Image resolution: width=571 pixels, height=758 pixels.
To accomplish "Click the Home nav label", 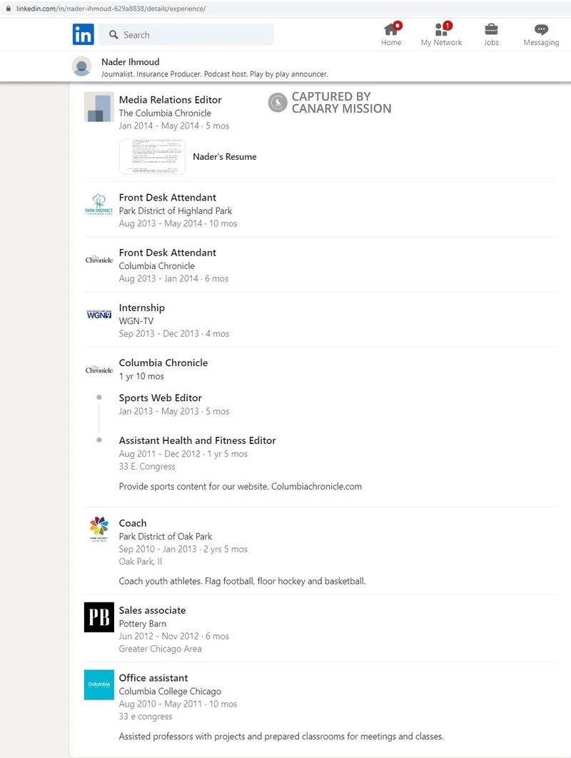I will (391, 43).
